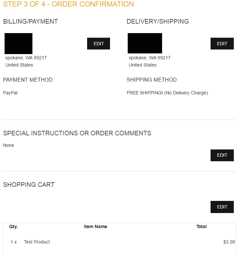
Task: Click the Total column header
Action: (201, 226)
